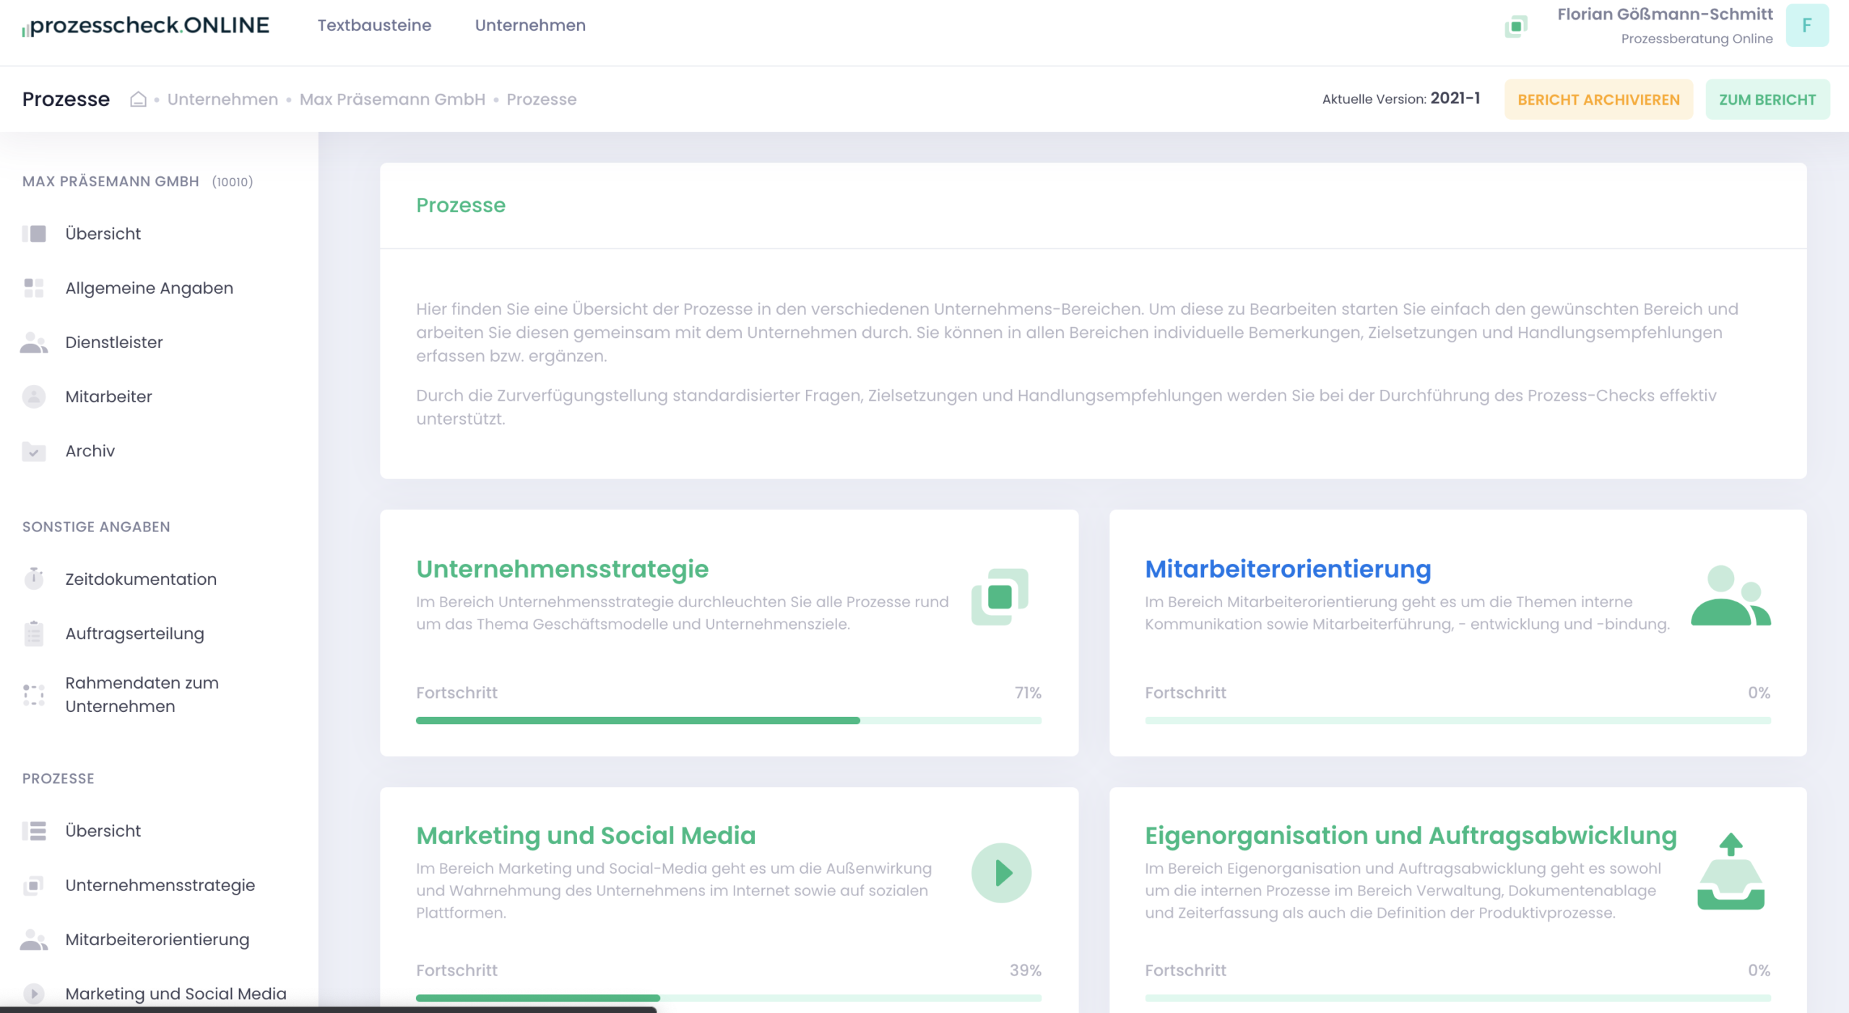This screenshot has width=1849, height=1013.
Task: Open Prozesse Übersicht list icon
Action: 34,831
